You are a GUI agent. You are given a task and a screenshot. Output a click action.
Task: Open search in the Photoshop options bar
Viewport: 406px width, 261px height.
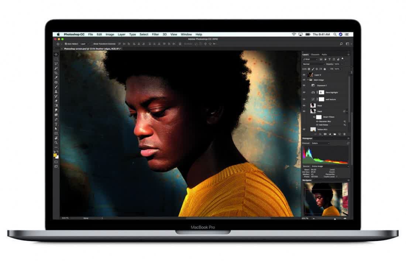point(341,44)
